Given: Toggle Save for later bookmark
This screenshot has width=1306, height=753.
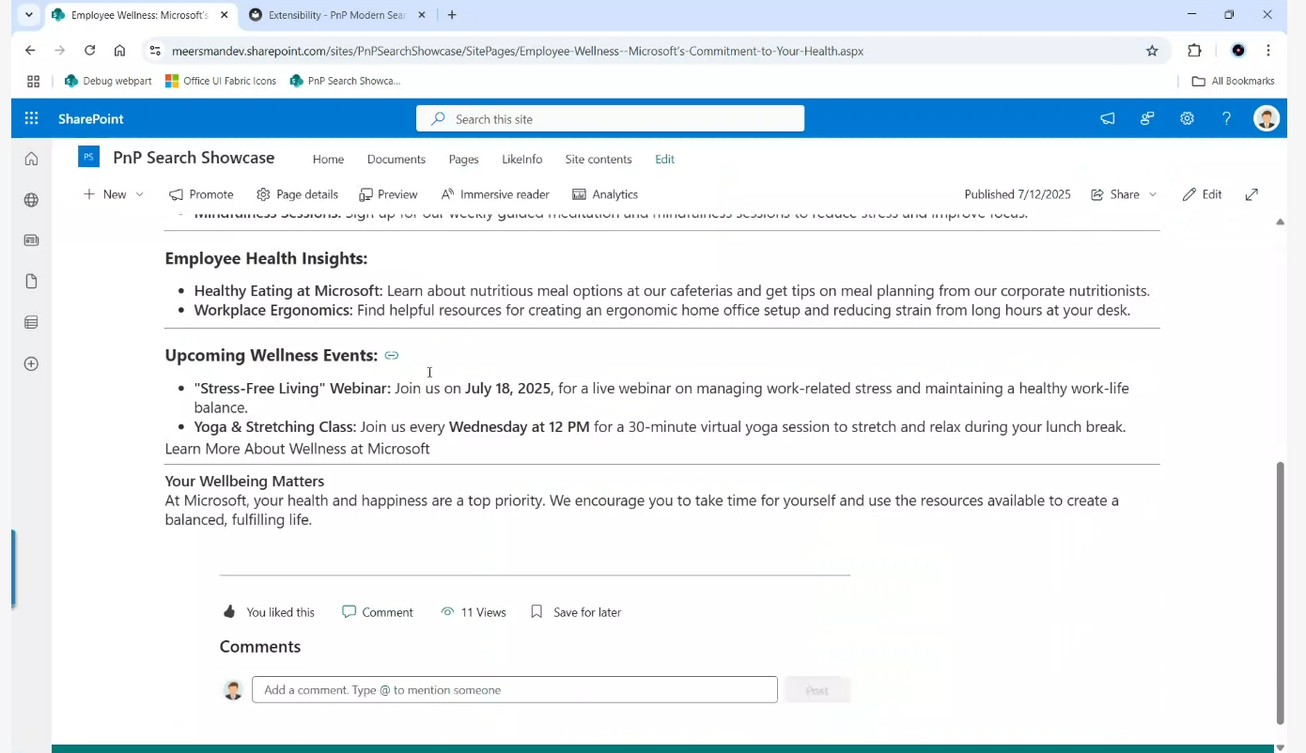Looking at the screenshot, I should [x=576, y=612].
